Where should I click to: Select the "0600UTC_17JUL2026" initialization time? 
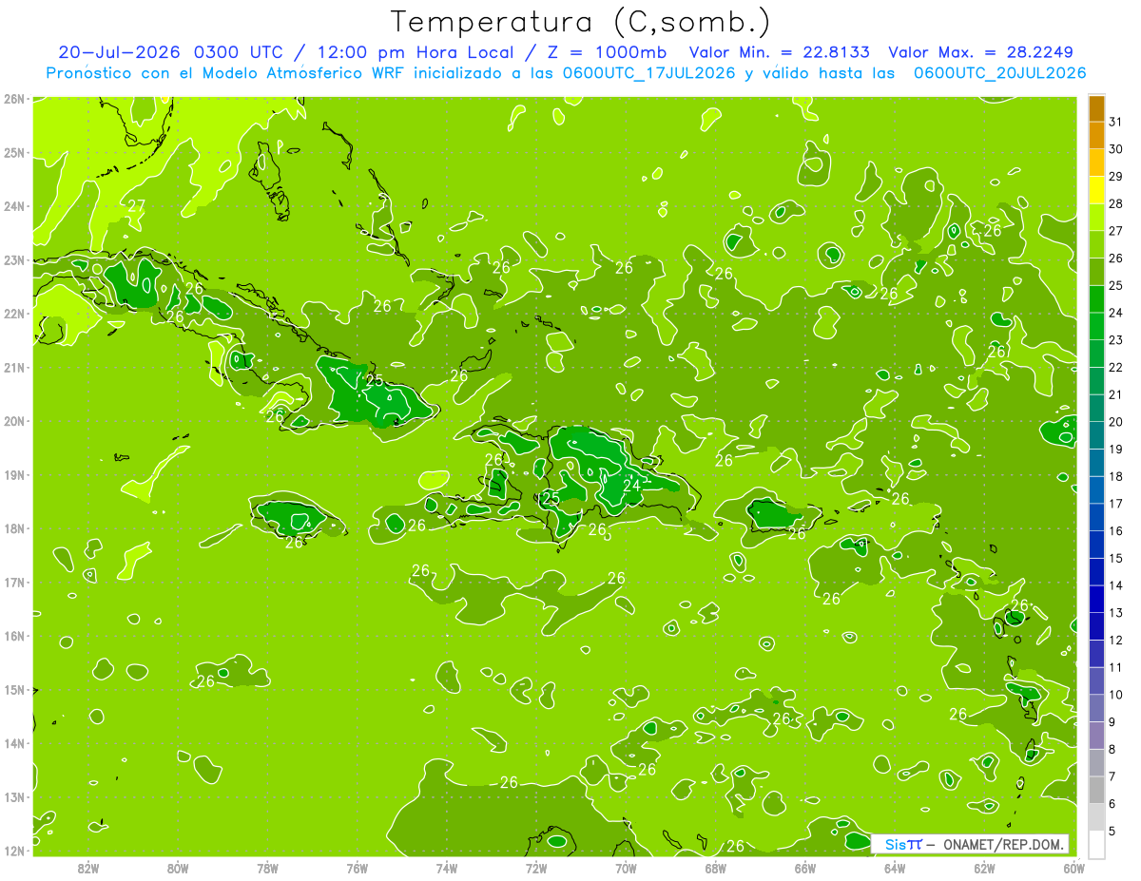[651, 73]
